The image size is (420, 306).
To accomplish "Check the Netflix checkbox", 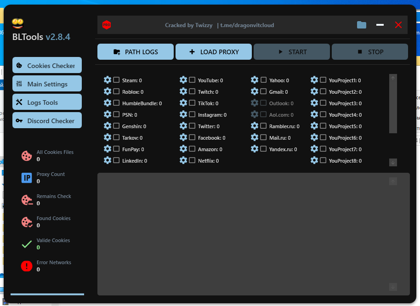I will 192,160.
